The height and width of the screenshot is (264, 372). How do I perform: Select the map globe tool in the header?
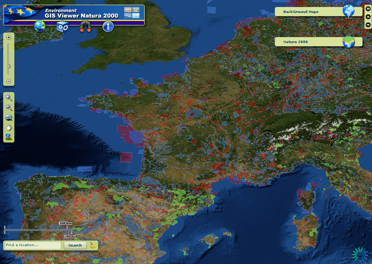pyautogui.click(x=39, y=26)
